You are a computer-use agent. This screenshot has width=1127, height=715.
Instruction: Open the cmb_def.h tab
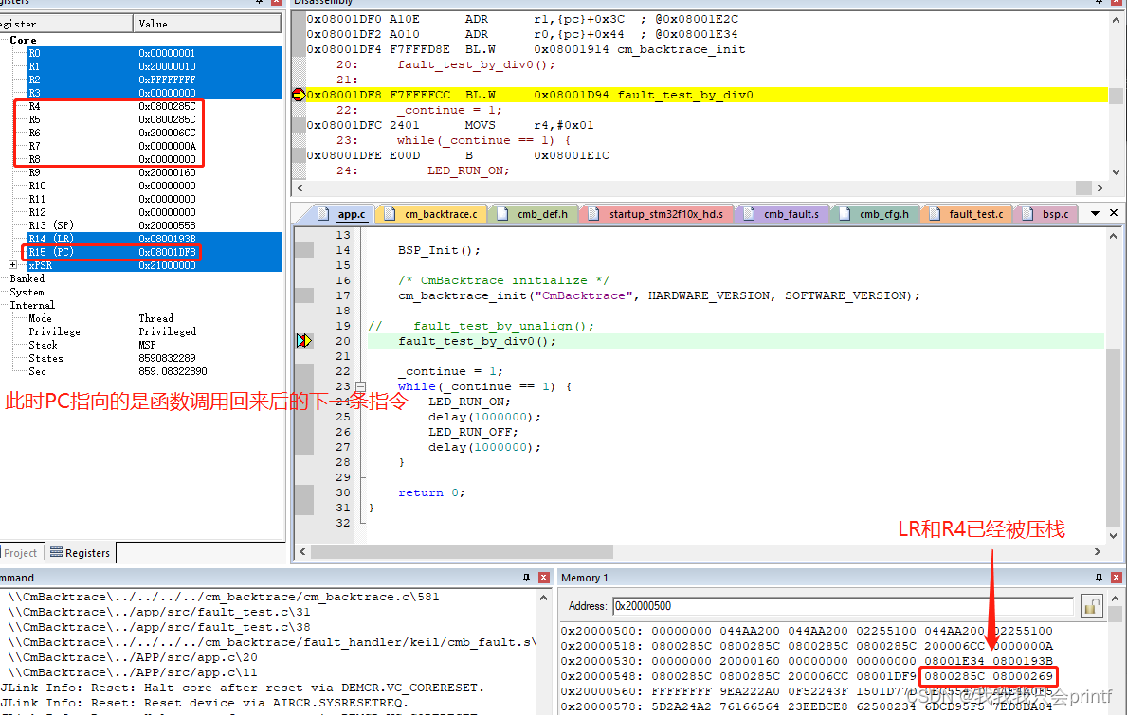pyautogui.click(x=534, y=214)
